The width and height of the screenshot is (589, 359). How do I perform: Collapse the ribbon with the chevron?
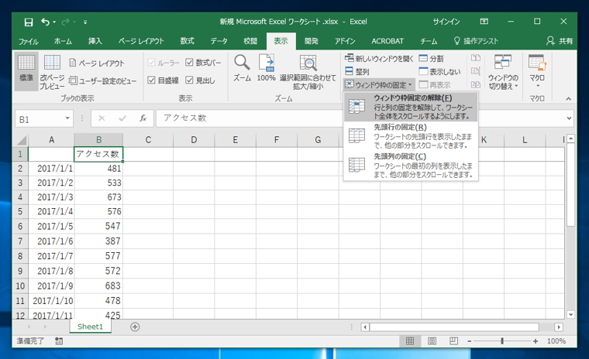568,99
